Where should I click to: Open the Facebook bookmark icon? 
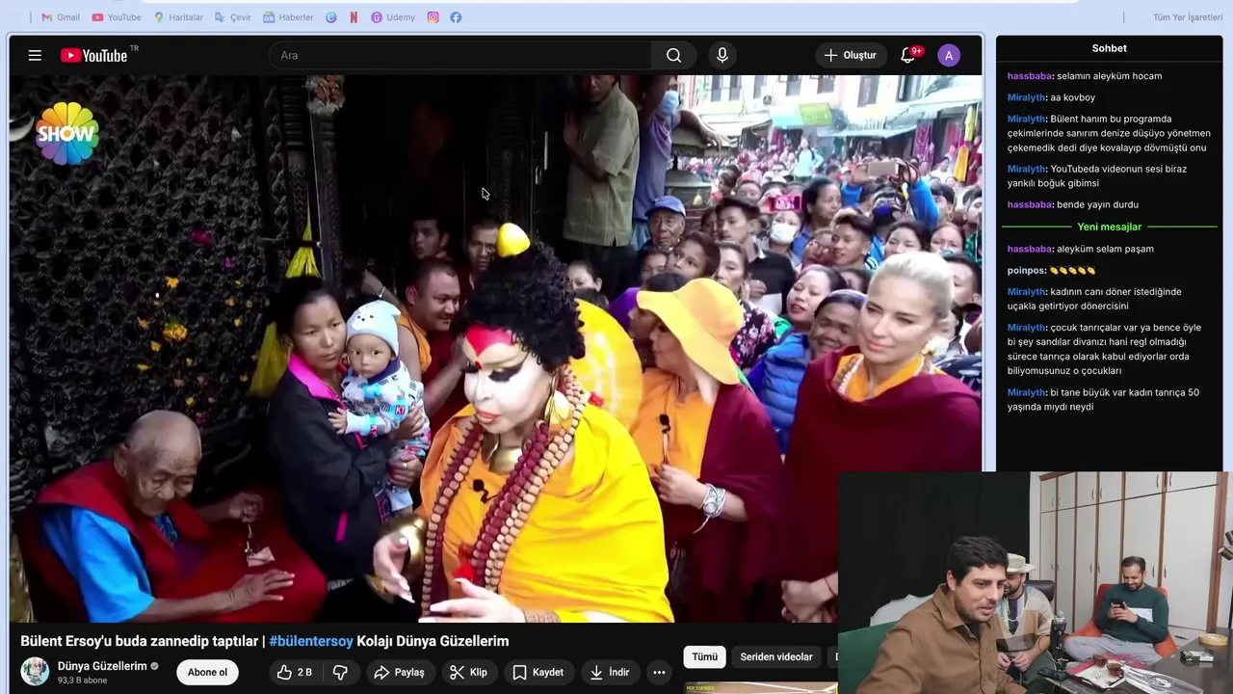click(x=456, y=17)
